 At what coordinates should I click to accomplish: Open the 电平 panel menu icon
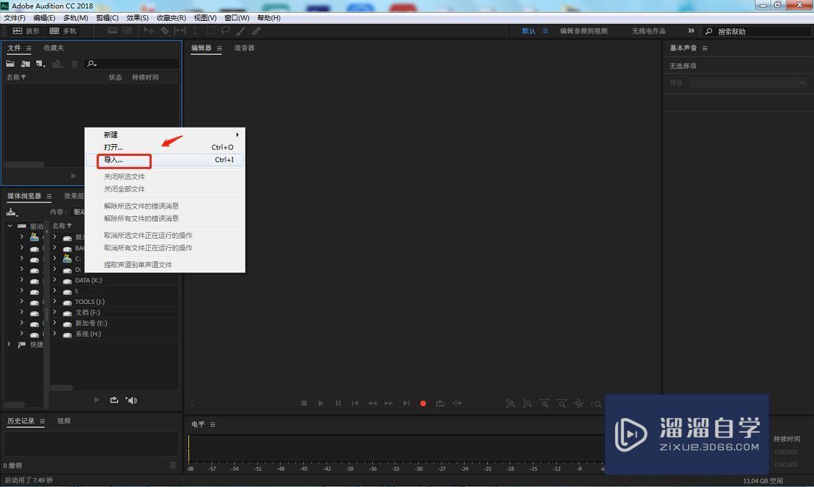(212, 424)
